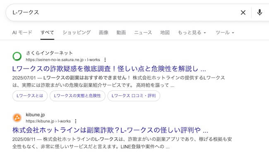
Task: Open the more options menu for the kibune.jp result
Action: [x=76, y=121]
